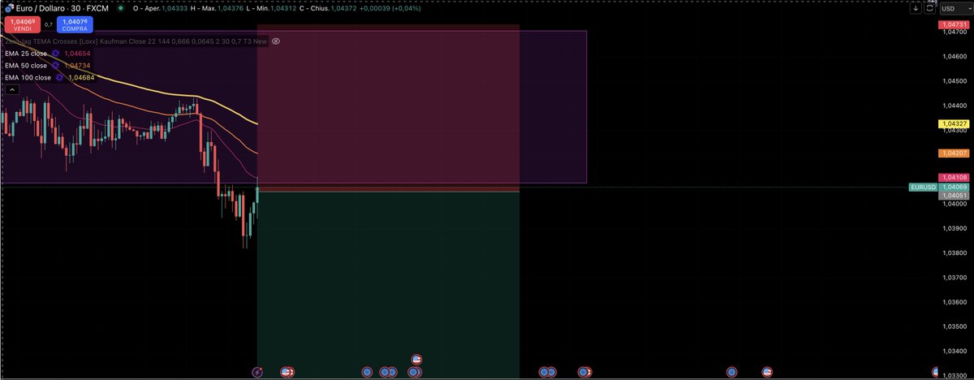974x380 pixels.
Task: Click the orange 1,04207 price label
Action: (x=954, y=153)
